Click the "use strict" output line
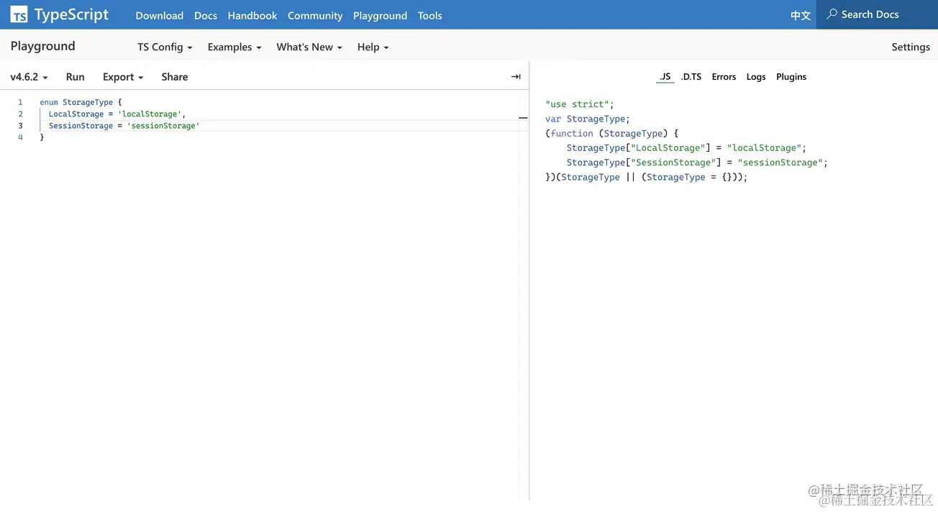Screen dimensions: 938x512 pos(580,104)
